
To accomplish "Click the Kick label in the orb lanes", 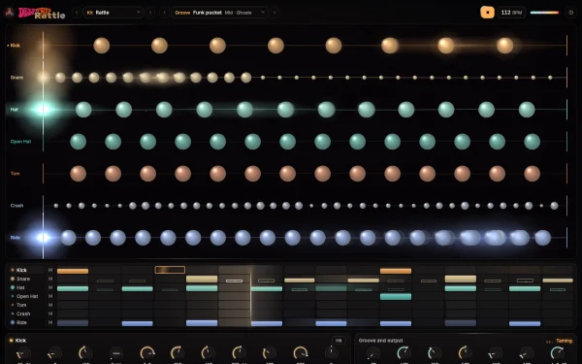I will 16,46.
